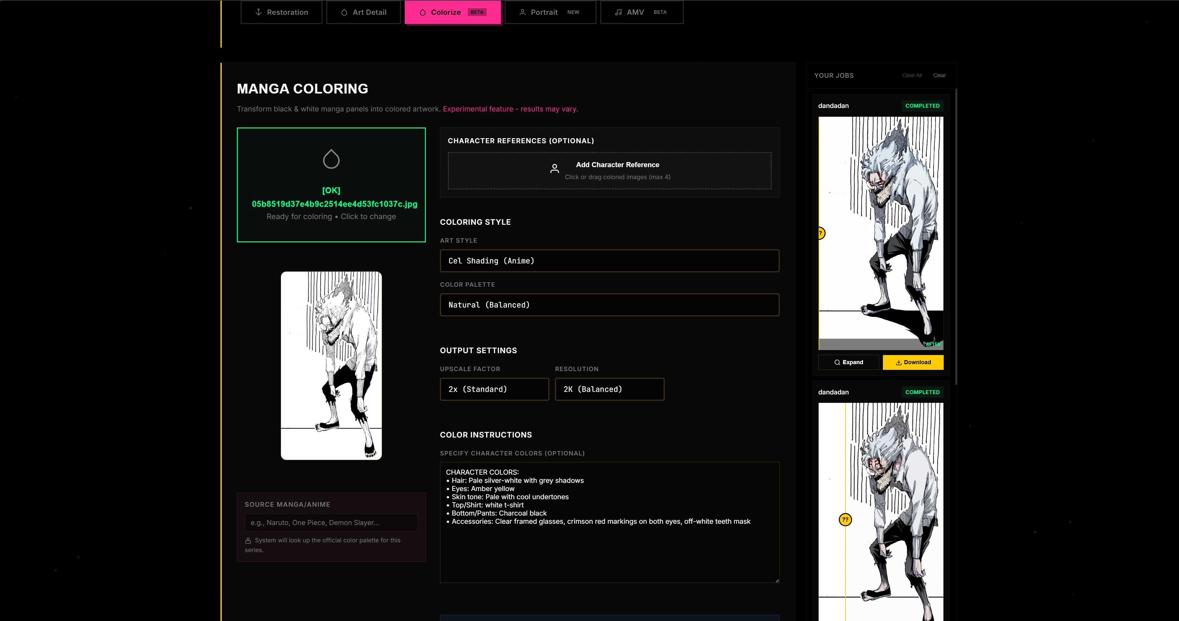
Task: Open the Color Palette dropdown
Action: point(609,305)
